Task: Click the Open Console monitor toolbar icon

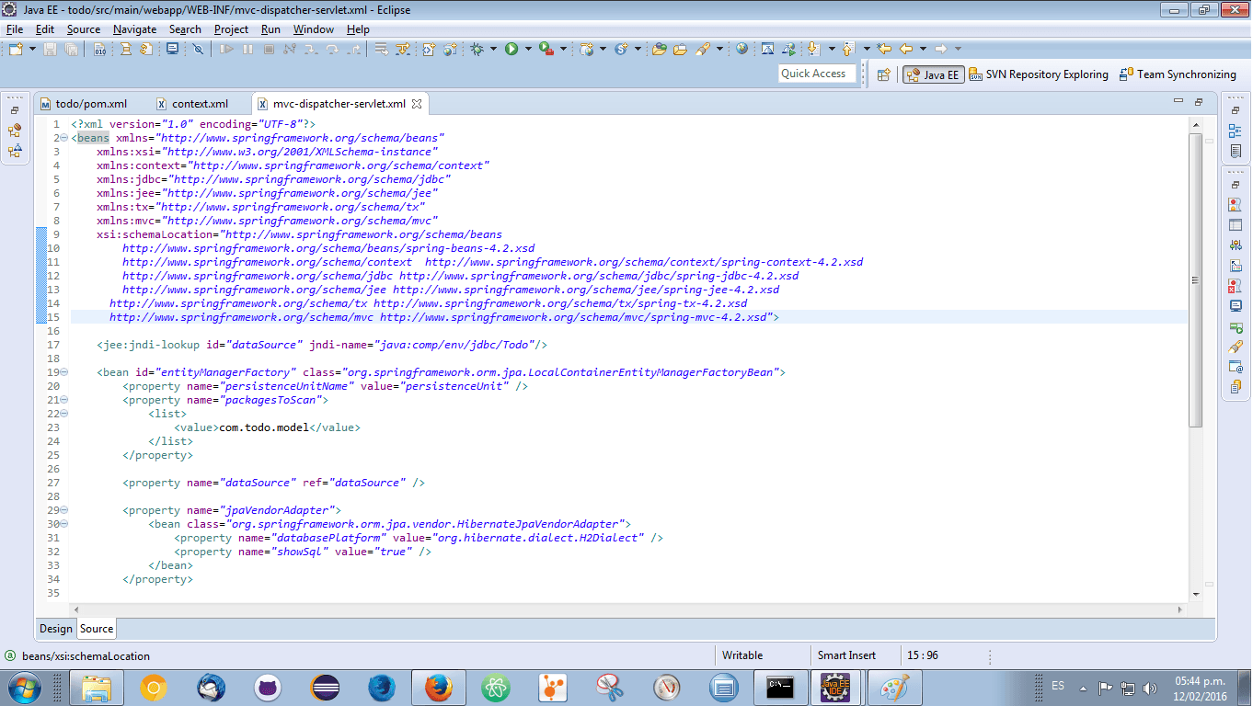Action: (x=172, y=49)
